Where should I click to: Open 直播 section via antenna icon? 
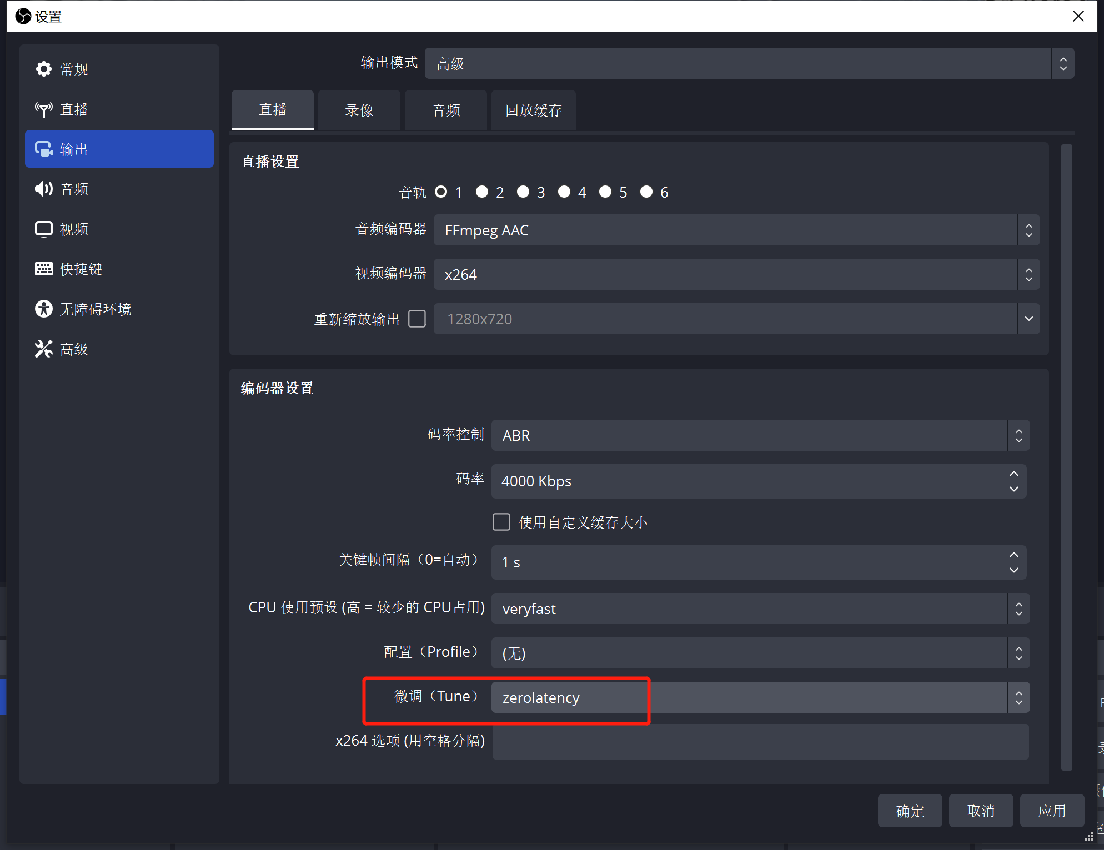[43, 109]
